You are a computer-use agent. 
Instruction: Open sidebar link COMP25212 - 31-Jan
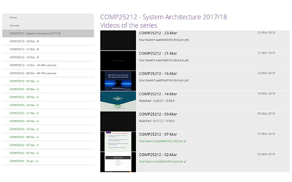tap(48, 161)
